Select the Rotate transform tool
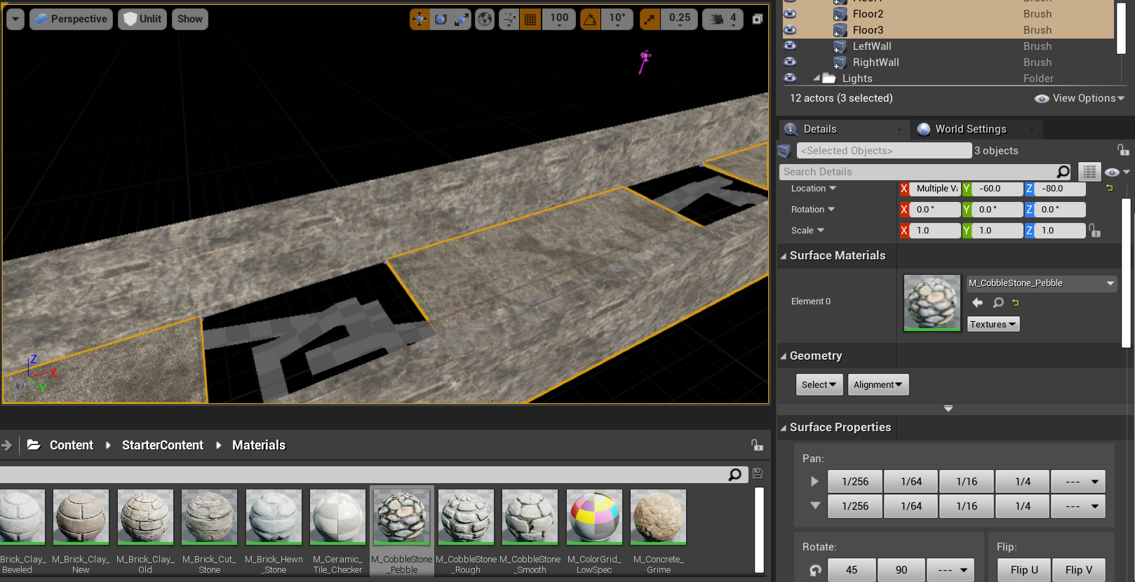 click(x=441, y=19)
